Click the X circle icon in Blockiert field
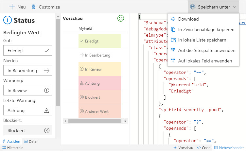This screenshot has height=151, width=246. (46, 130)
